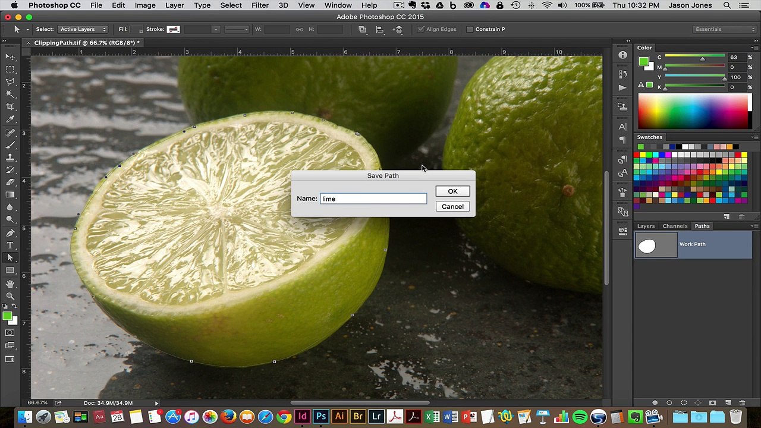Select the Crop tool

[x=10, y=107]
